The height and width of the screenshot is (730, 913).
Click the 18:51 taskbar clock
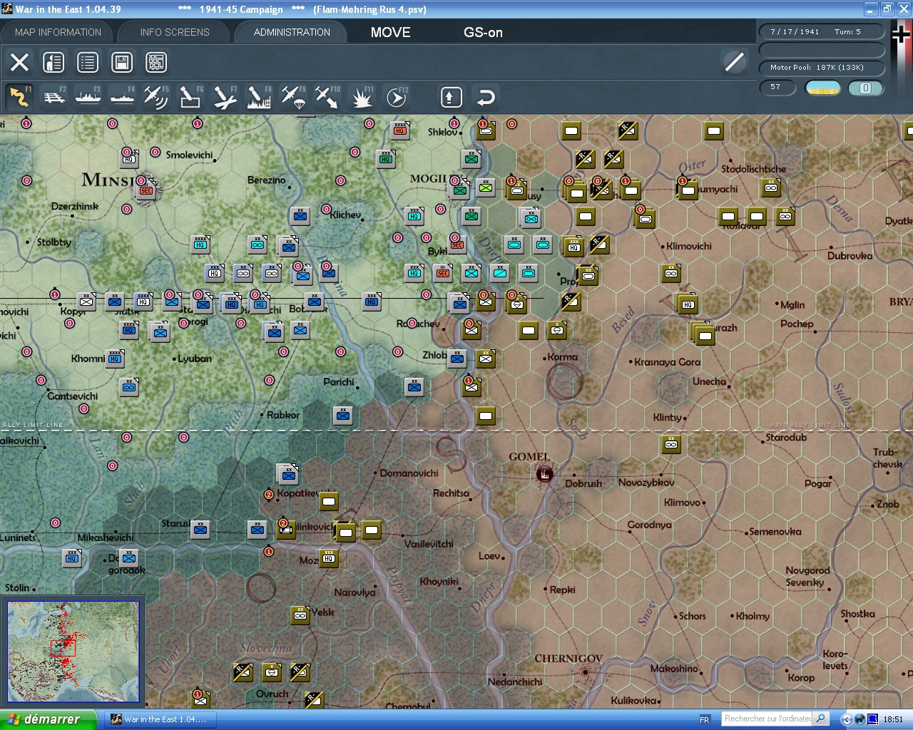click(x=893, y=719)
